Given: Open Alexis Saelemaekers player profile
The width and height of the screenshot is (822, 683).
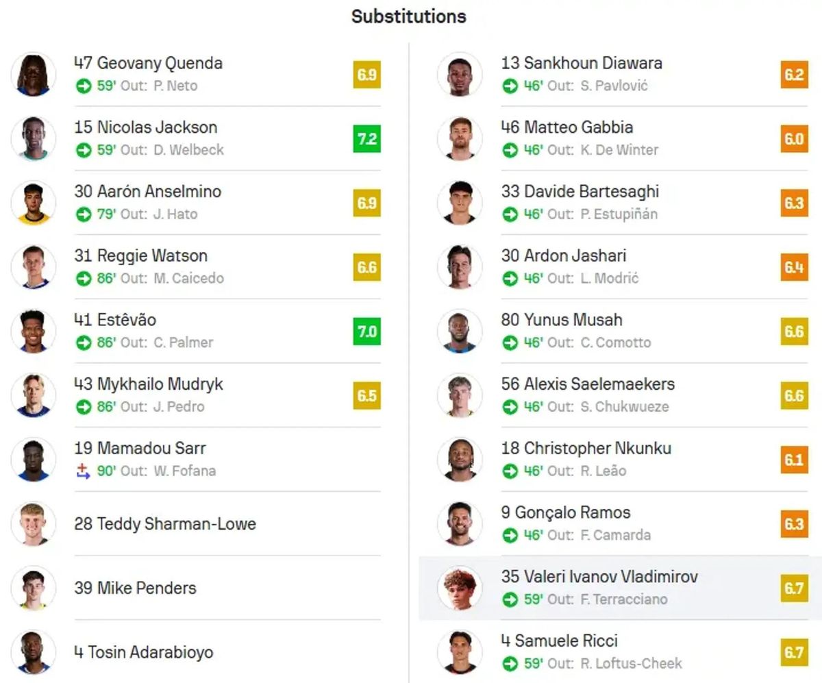Looking at the screenshot, I should [x=588, y=384].
